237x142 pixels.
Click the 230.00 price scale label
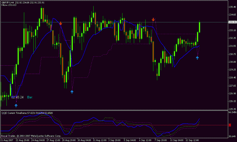tap(232, 62)
